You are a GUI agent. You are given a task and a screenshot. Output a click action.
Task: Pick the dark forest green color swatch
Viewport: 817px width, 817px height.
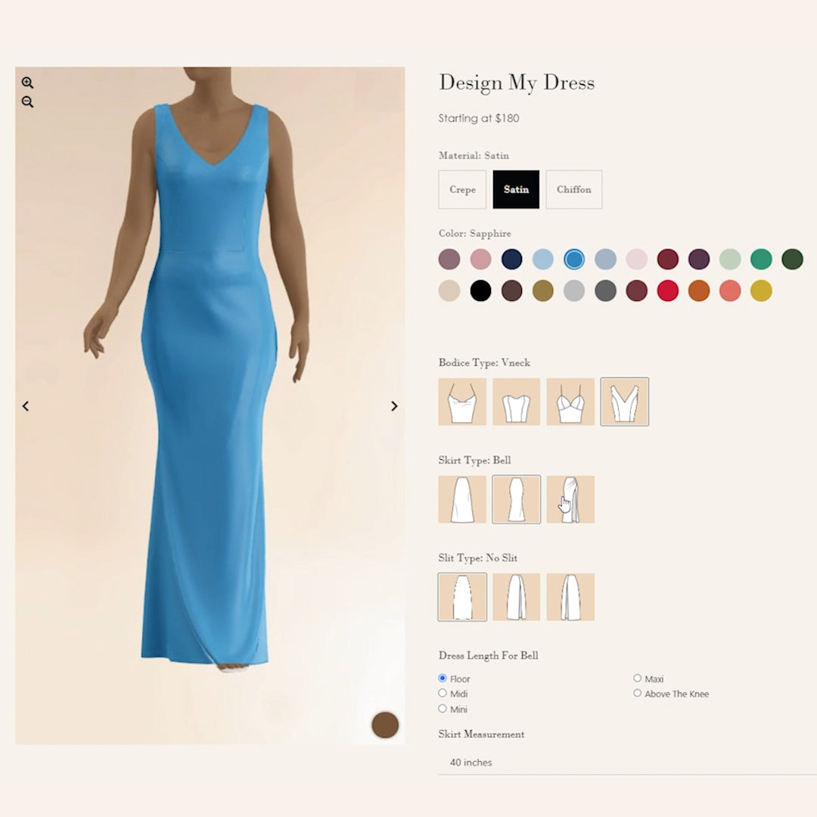click(793, 259)
